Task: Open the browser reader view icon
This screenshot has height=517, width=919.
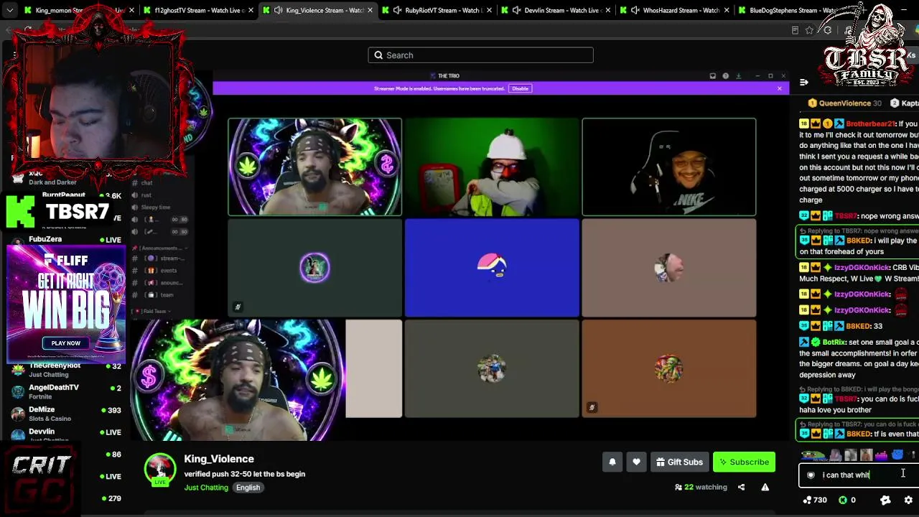Action: tap(795, 30)
